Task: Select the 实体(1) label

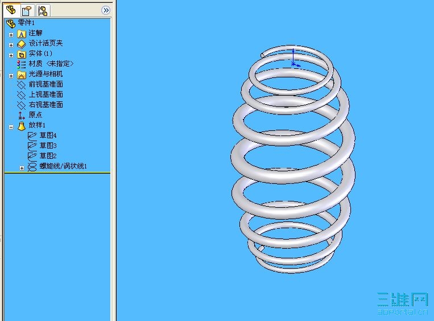Action: pos(40,53)
